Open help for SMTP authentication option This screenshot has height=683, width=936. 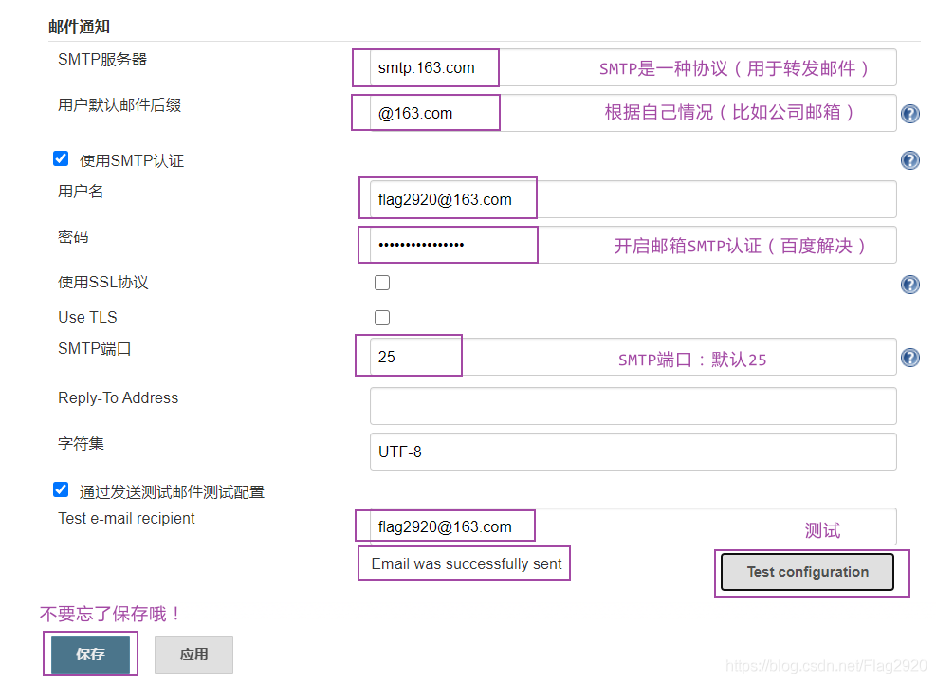coord(910,160)
